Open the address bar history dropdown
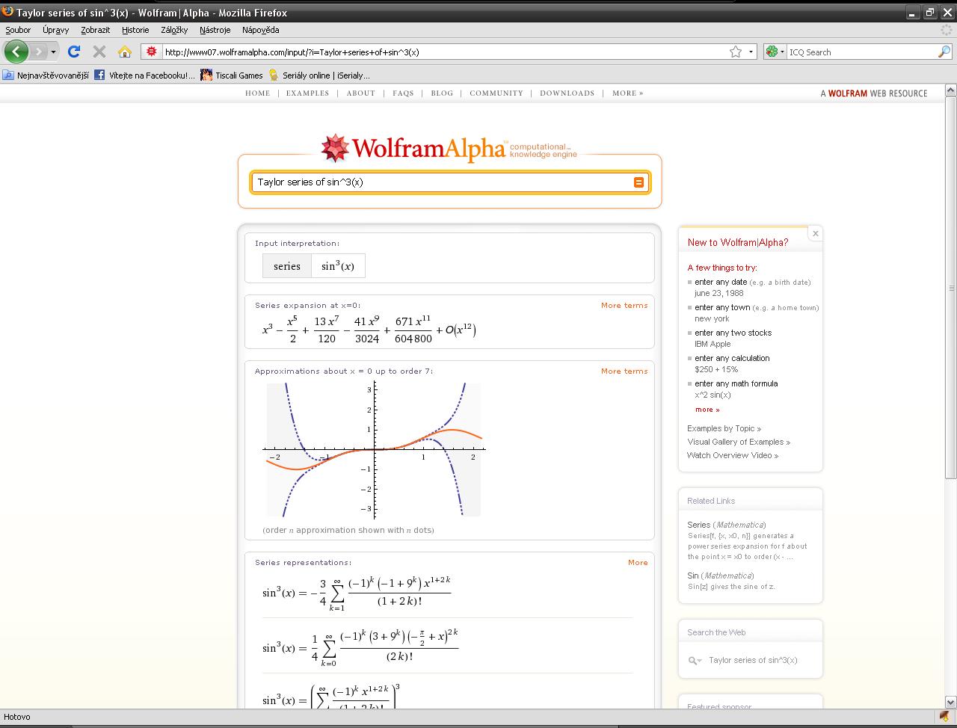 point(751,52)
